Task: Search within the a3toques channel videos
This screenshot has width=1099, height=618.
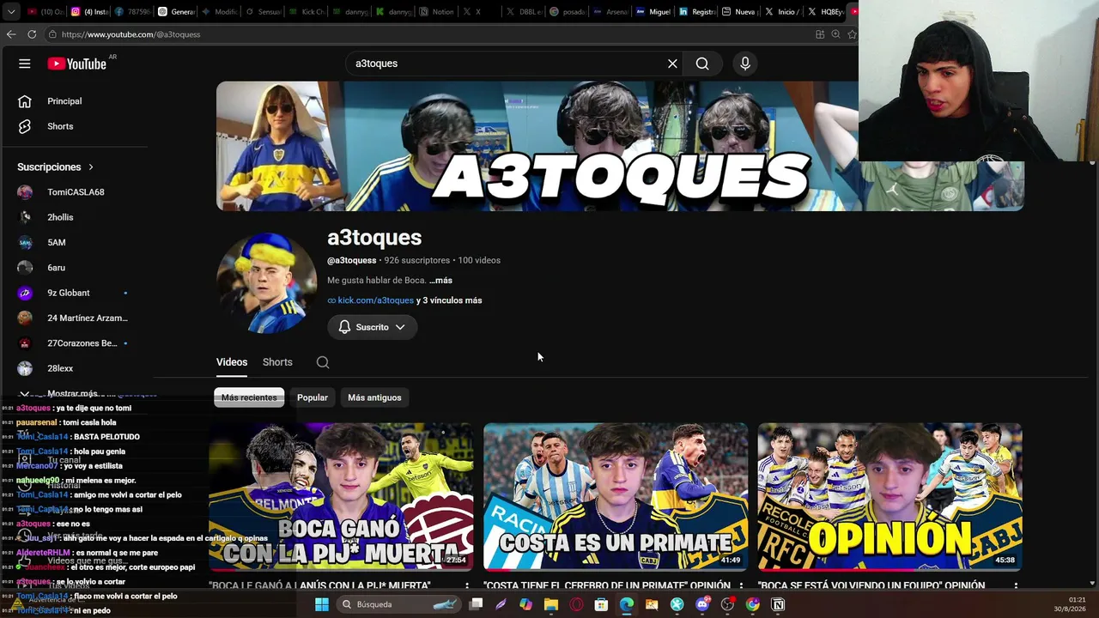Action: point(323,362)
